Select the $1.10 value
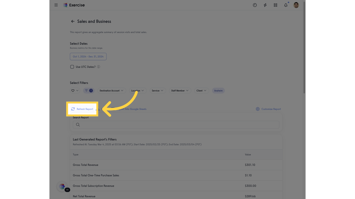The image size is (355, 199). click(x=248, y=175)
